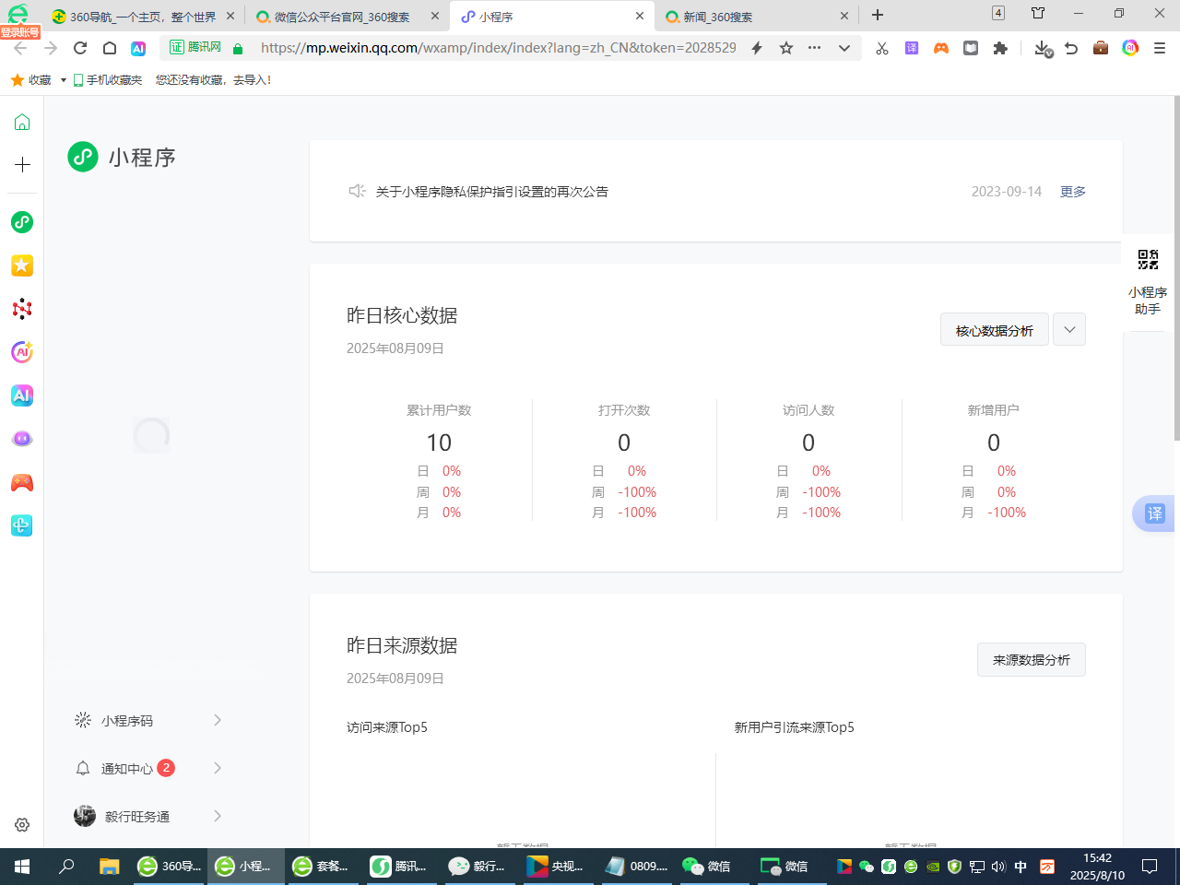The image size is (1180, 885).
Task: Bookmark page with the star icon
Action: pos(786,48)
